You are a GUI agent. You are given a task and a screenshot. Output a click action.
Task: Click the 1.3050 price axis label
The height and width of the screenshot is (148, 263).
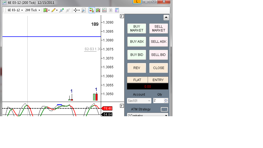pos(108,94)
